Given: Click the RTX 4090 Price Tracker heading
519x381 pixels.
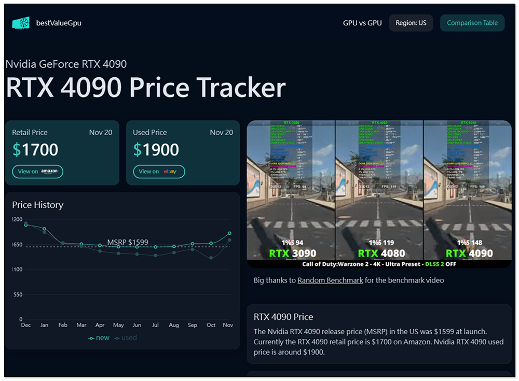Looking at the screenshot, I should tap(146, 88).
